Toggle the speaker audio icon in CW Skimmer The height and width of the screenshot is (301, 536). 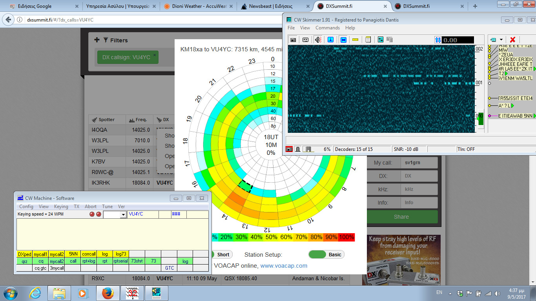pyautogui.click(x=318, y=40)
